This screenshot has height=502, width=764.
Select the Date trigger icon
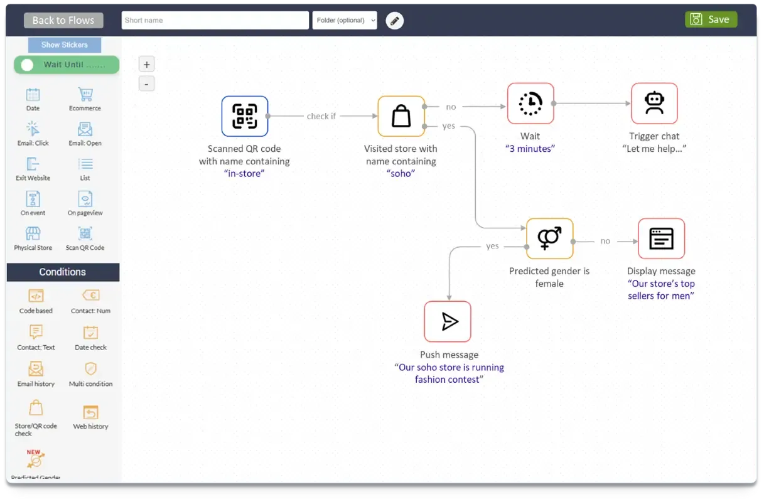33,95
